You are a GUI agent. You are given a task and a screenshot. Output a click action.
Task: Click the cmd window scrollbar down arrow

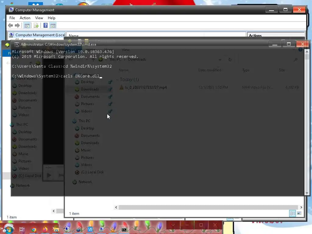click(x=307, y=193)
